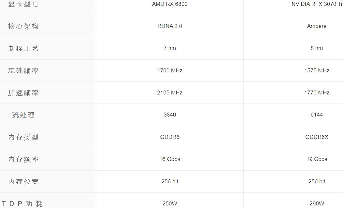Screen dimensions: 343x208
Task: Click the 3840 stream processor value
Action: (170, 115)
